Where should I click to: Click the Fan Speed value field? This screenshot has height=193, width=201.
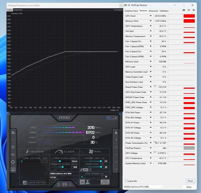104,177
